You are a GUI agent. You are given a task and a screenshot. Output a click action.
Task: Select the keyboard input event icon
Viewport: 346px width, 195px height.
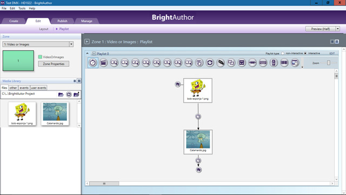click(263, 63)
